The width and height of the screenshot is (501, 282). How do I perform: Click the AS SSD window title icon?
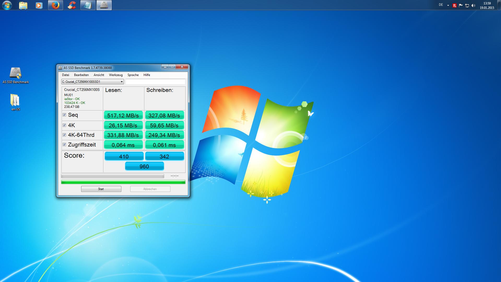[60, 67]
